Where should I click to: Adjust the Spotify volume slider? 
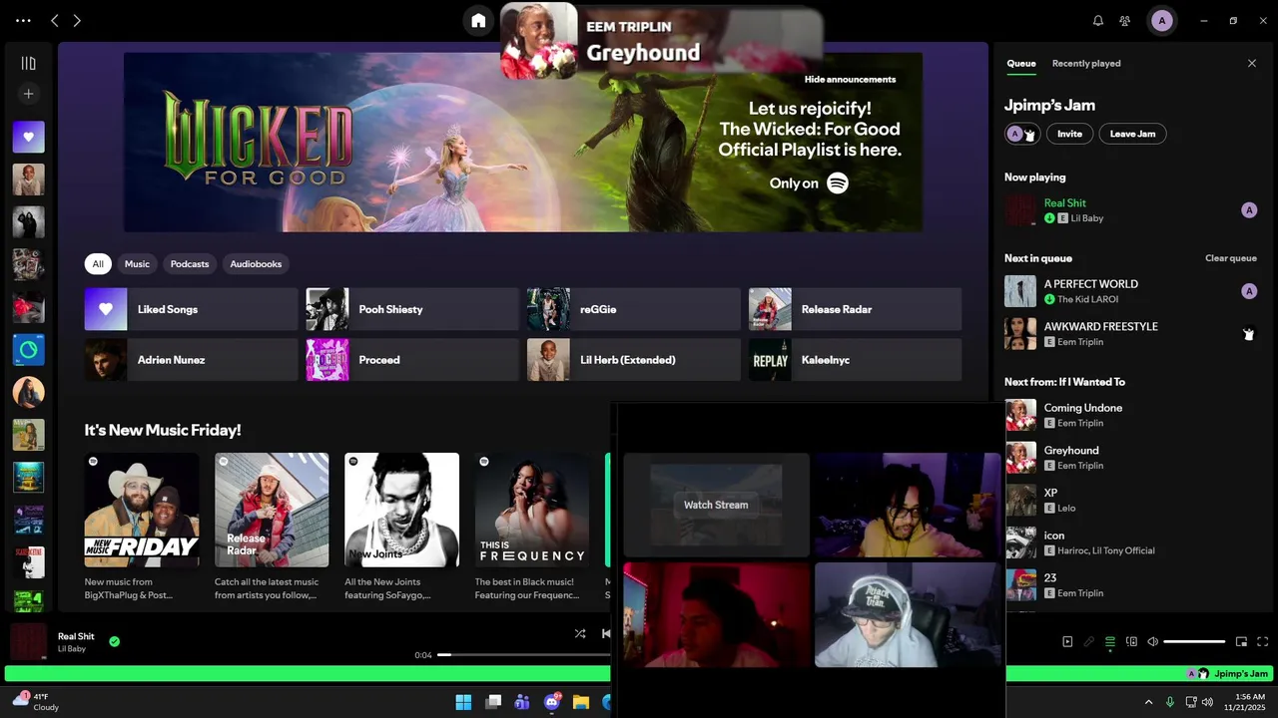[x=1194, y=642]
